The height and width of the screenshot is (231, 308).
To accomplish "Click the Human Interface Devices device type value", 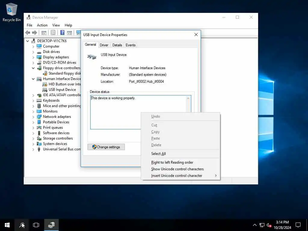I will point(147,68).
